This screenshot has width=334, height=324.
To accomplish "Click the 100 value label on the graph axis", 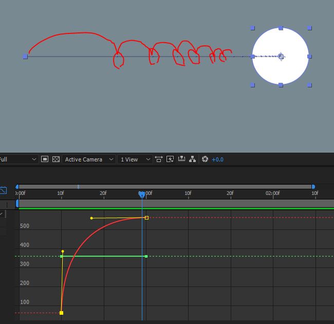I will [25, 302].
